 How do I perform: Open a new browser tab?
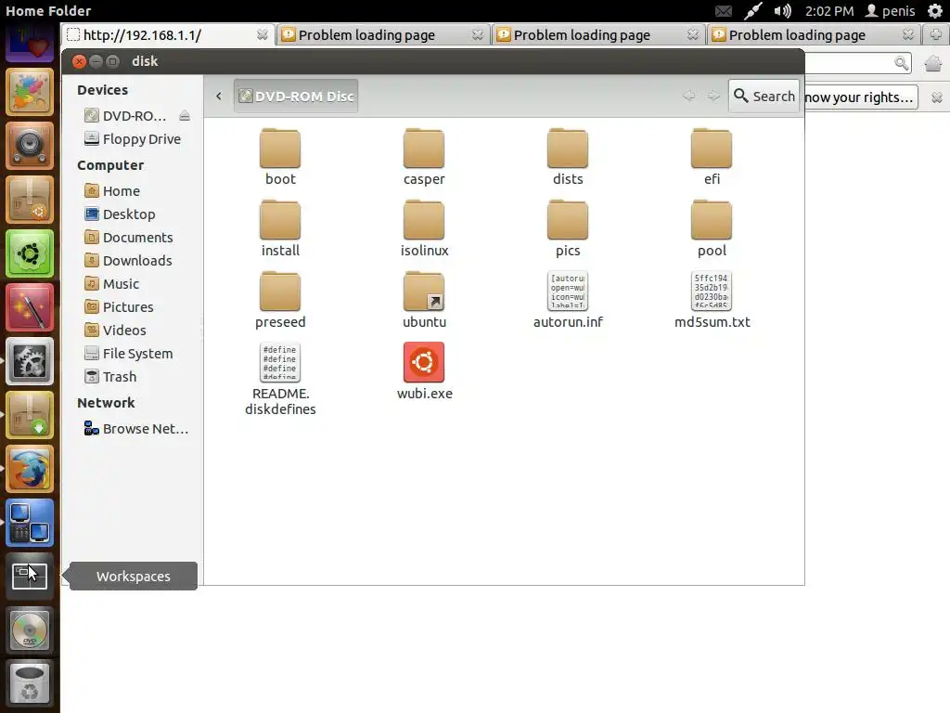[936, 34]
